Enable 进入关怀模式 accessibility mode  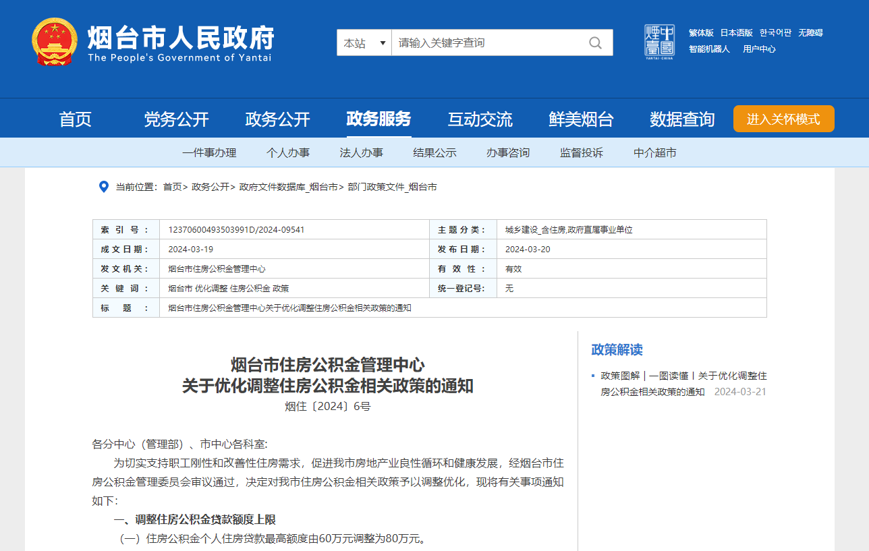click(783, 119)
